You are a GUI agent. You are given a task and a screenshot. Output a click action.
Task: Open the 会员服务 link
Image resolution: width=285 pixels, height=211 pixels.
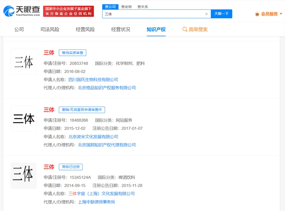(269, 14)
